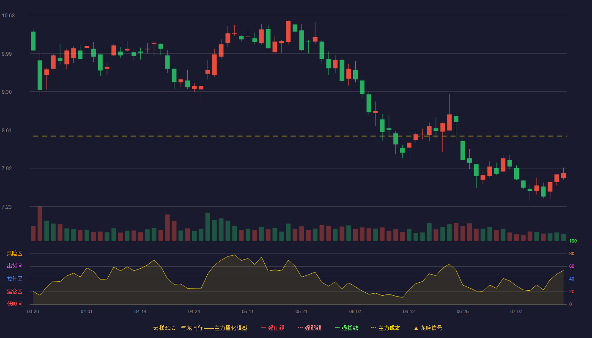Click the 出货区 zone label

click(x=15, y=266)
